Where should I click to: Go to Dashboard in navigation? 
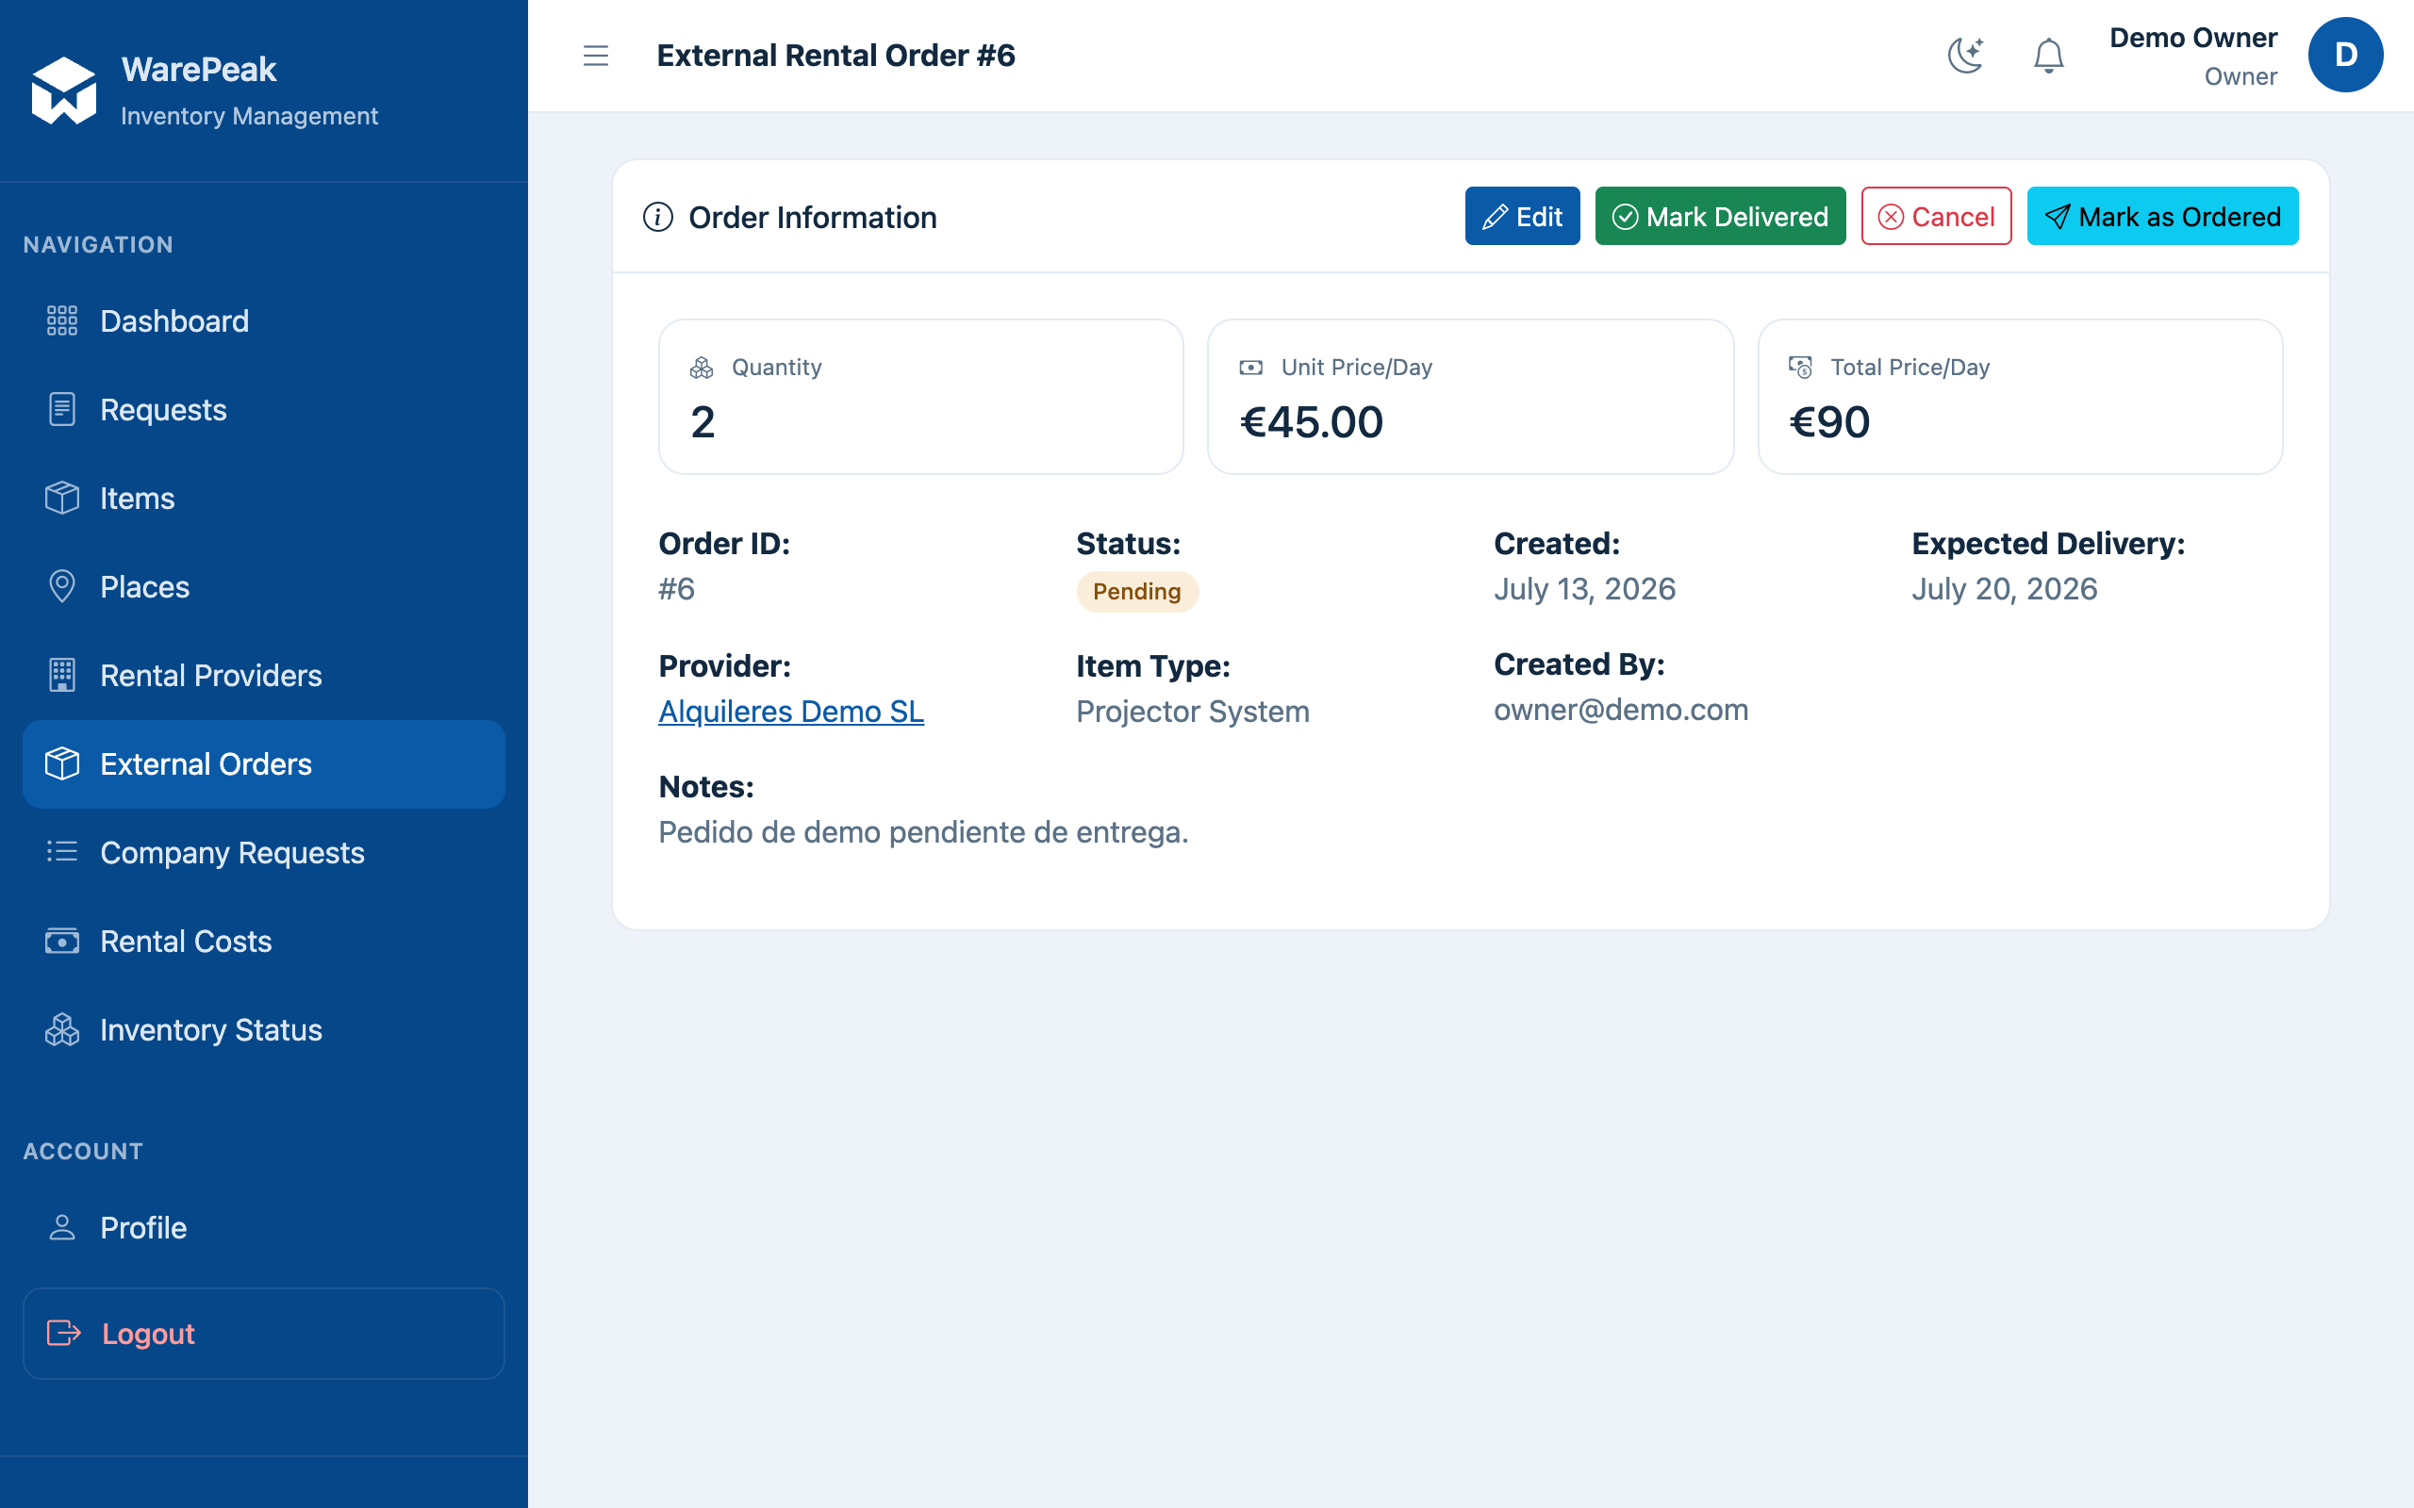click(x=264, y=321)
